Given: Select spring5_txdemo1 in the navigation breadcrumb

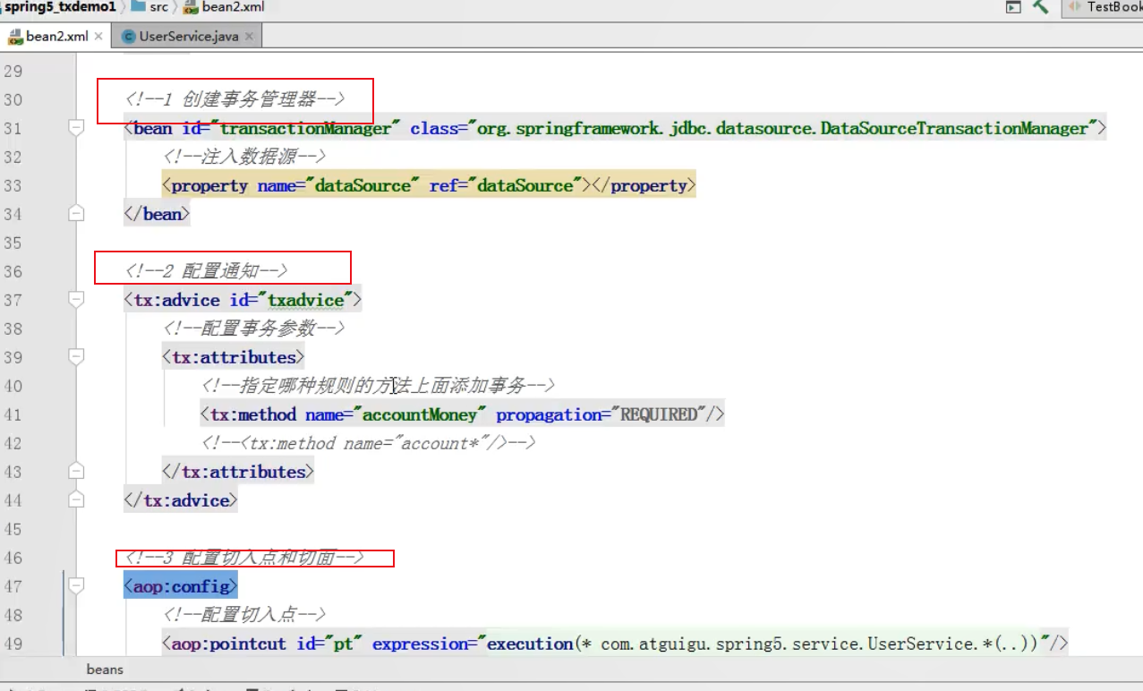Looking at the screenshot, I should [x=60, y=7].
